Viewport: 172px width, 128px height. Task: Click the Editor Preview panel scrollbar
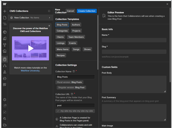click(x=170, y=45)
